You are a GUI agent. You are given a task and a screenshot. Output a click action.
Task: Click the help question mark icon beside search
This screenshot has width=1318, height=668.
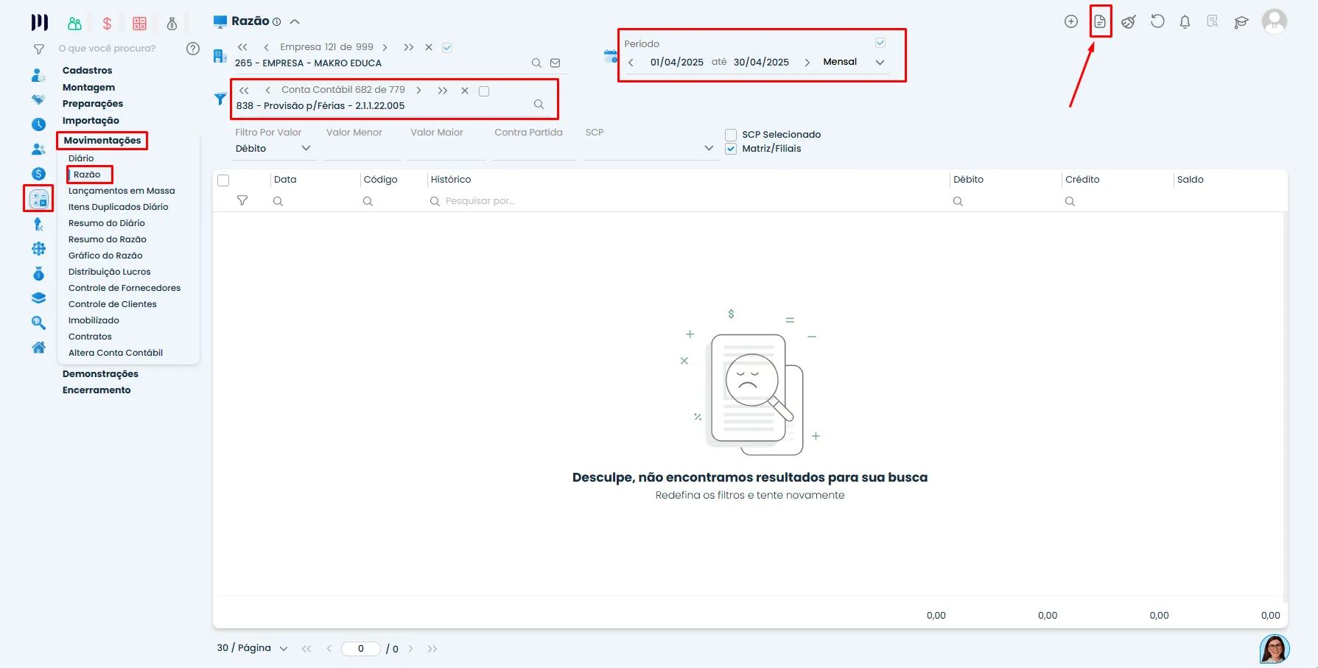click(x=193, y=49)
